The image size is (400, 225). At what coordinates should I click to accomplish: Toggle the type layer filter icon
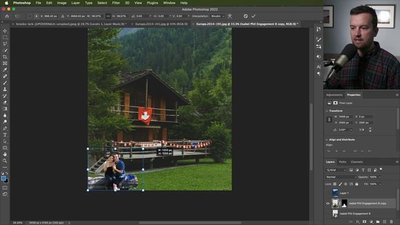[x=363, y=170]
